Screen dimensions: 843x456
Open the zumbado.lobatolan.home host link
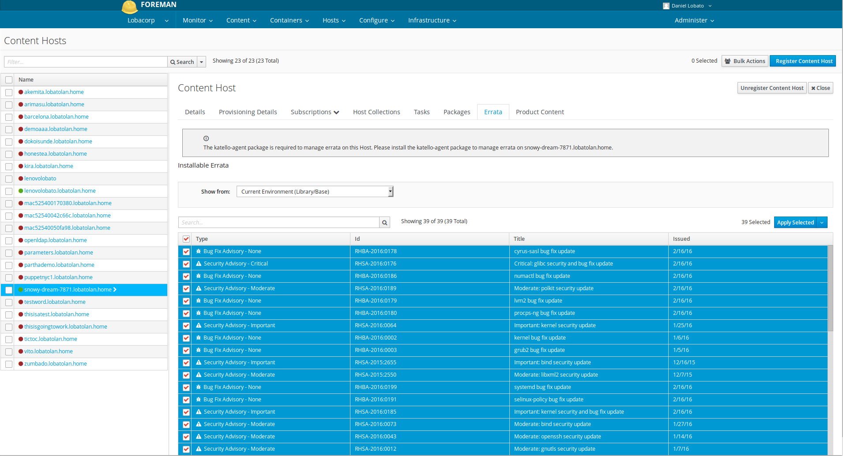[x=55, y=364]
